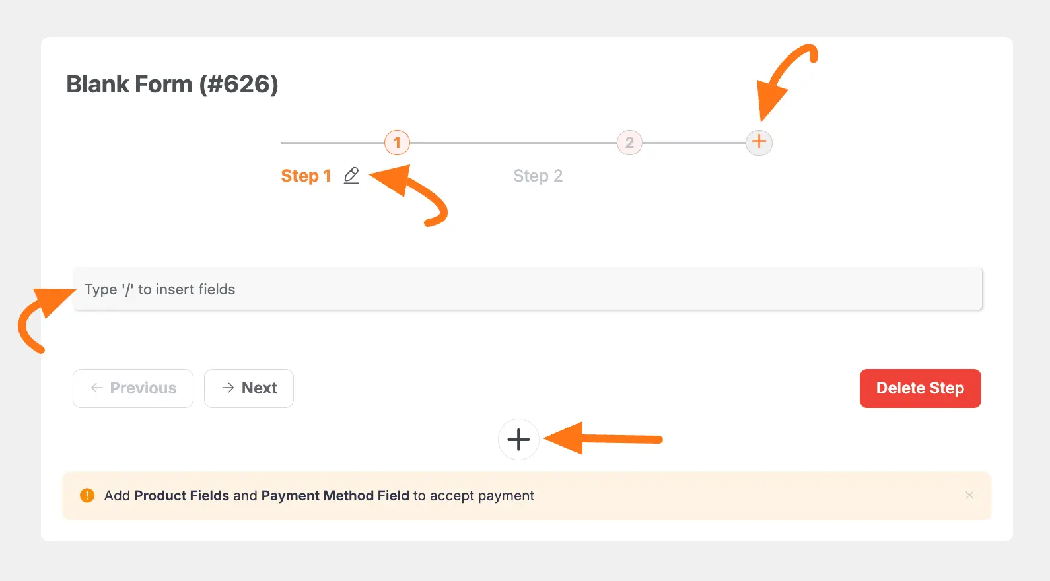Switch to the Step 2 label
Screen dimensions: 1050x581
click(x=538, y=176)
